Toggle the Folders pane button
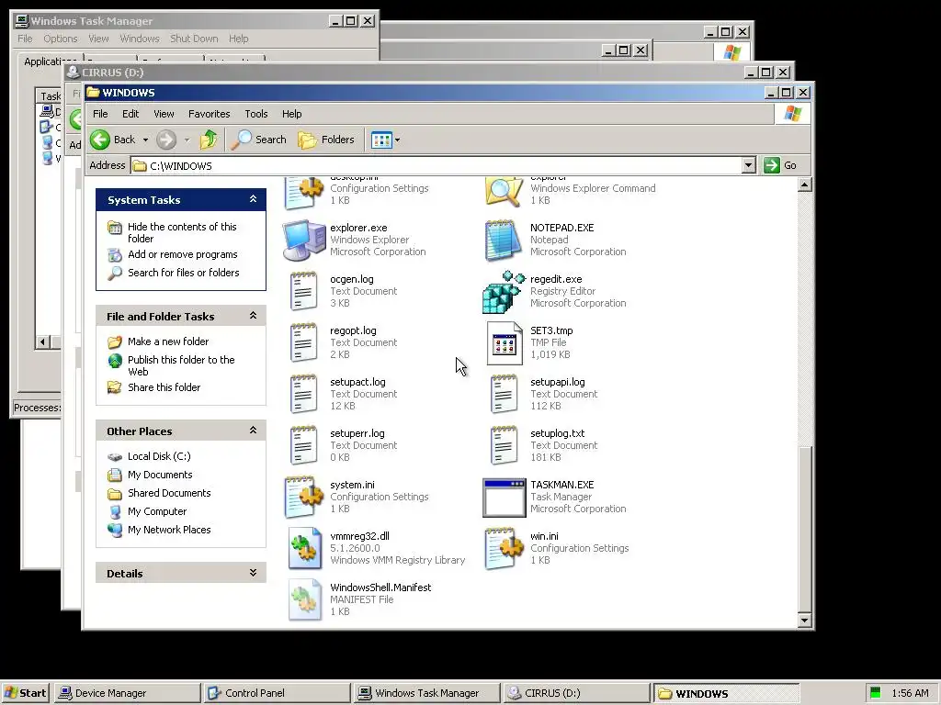 326,140
